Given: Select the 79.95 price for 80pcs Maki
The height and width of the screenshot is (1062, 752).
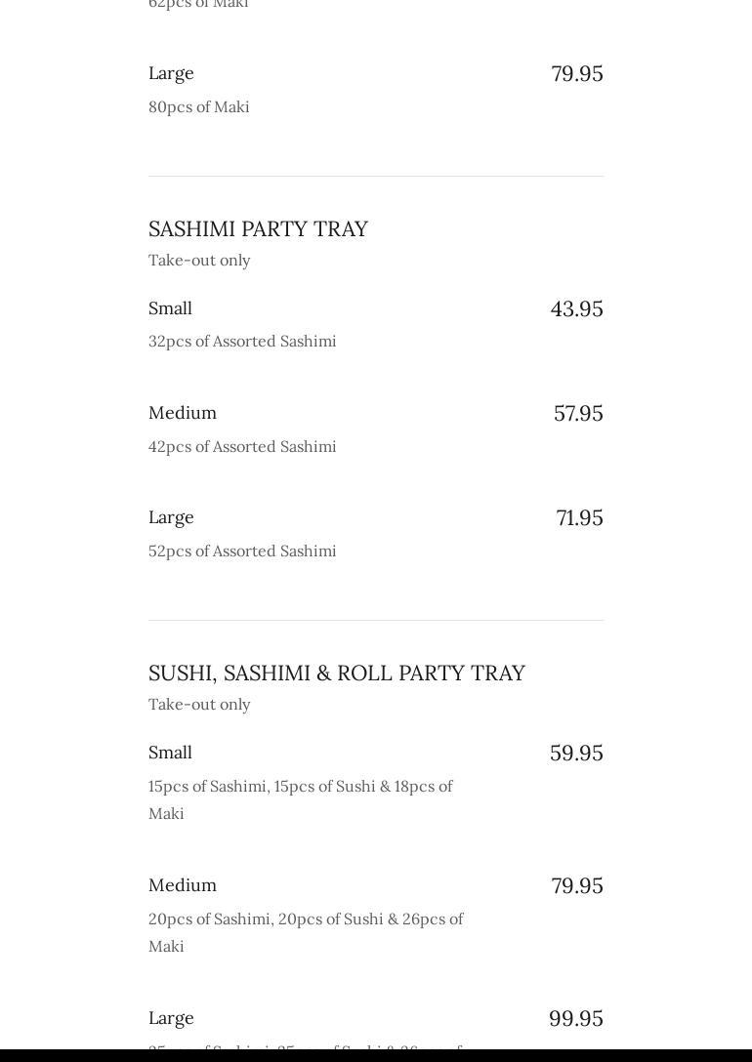Looking at the screenshot, I should 576,73.
